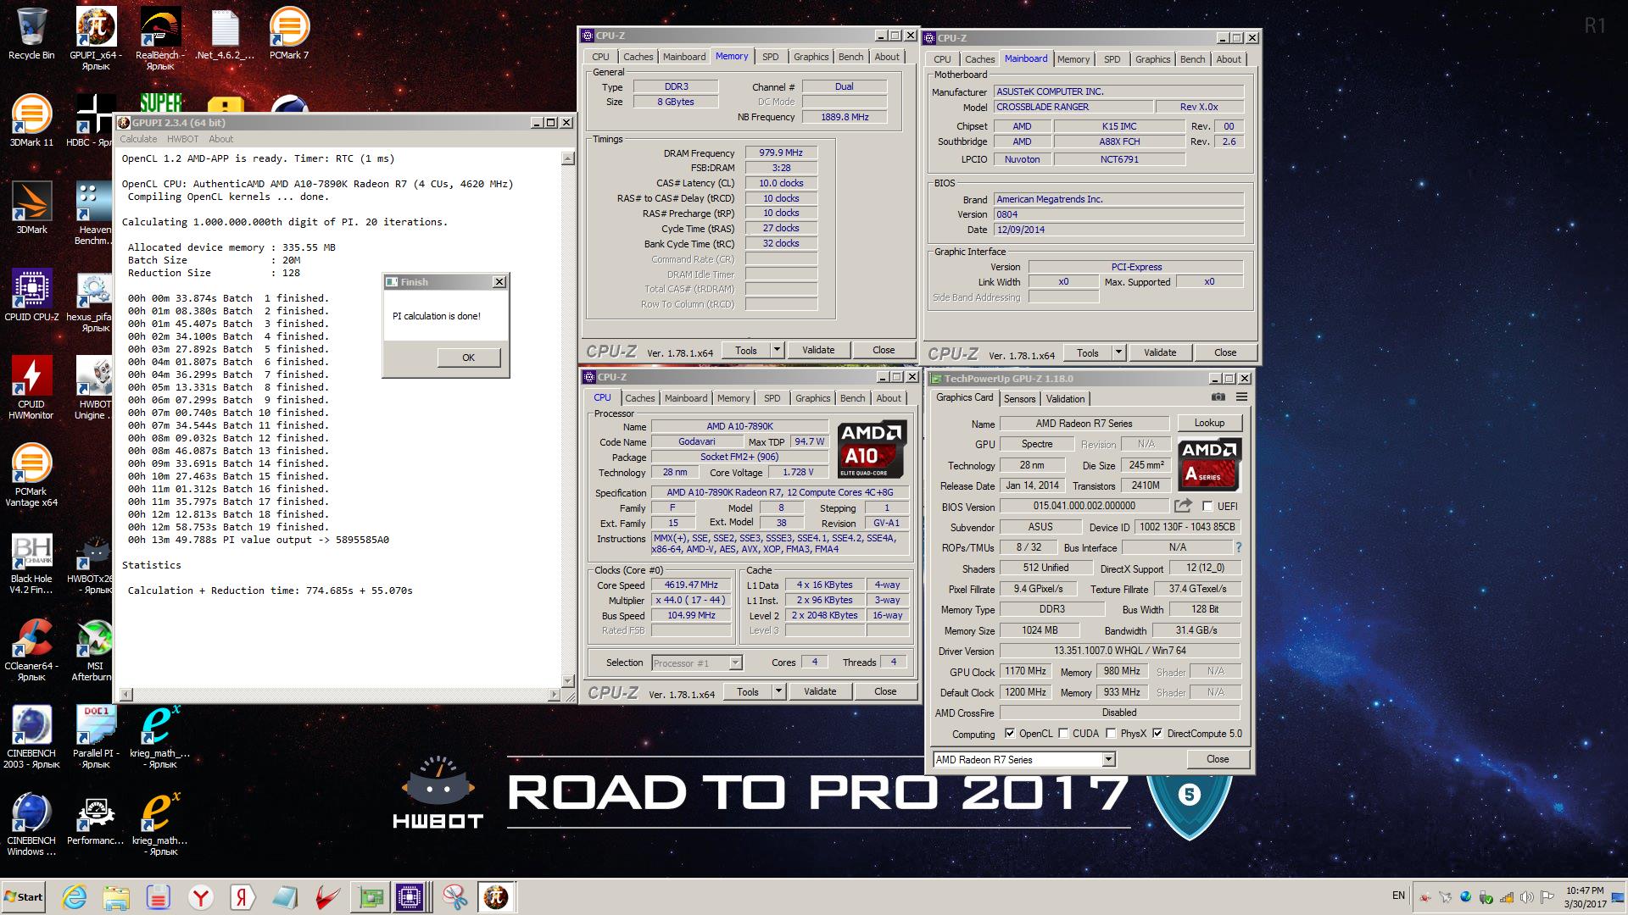Open Tools dropdown arrow in Mainboard CPU-Z window
This screenshot has width=1628, height=915.
[x=1118, y=352]
